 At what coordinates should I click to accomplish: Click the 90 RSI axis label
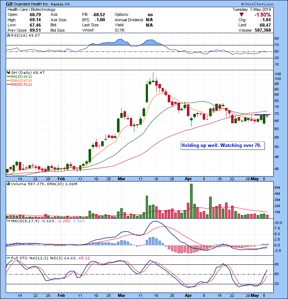coord(276,39)
